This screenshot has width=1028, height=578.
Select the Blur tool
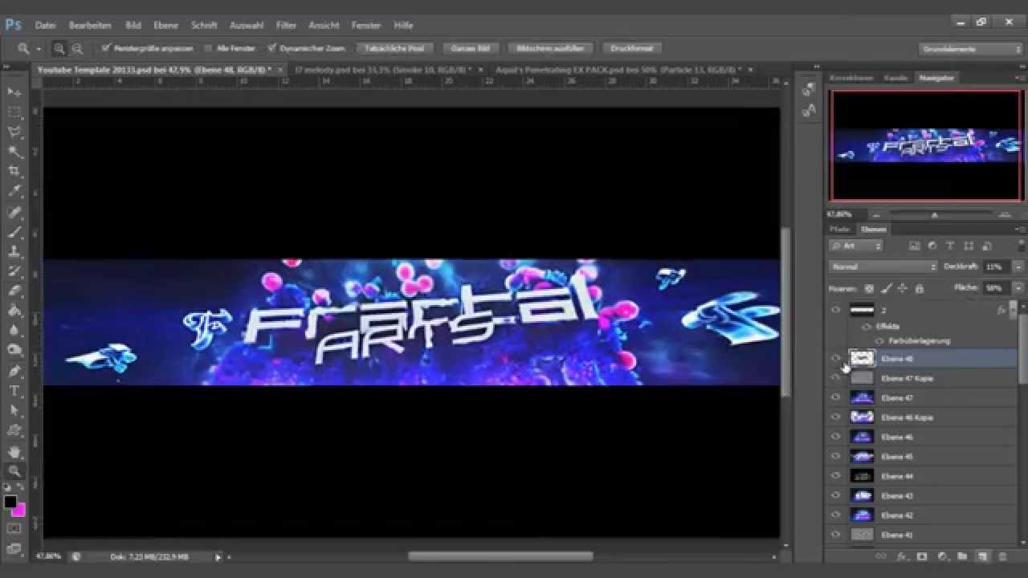[14, 331]
